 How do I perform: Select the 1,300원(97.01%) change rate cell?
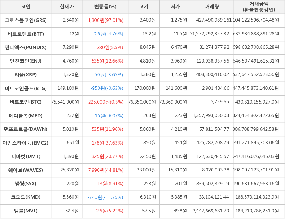[106, 20]
